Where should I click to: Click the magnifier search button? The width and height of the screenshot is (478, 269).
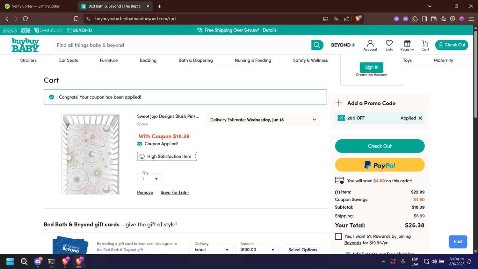click(317, 45)
